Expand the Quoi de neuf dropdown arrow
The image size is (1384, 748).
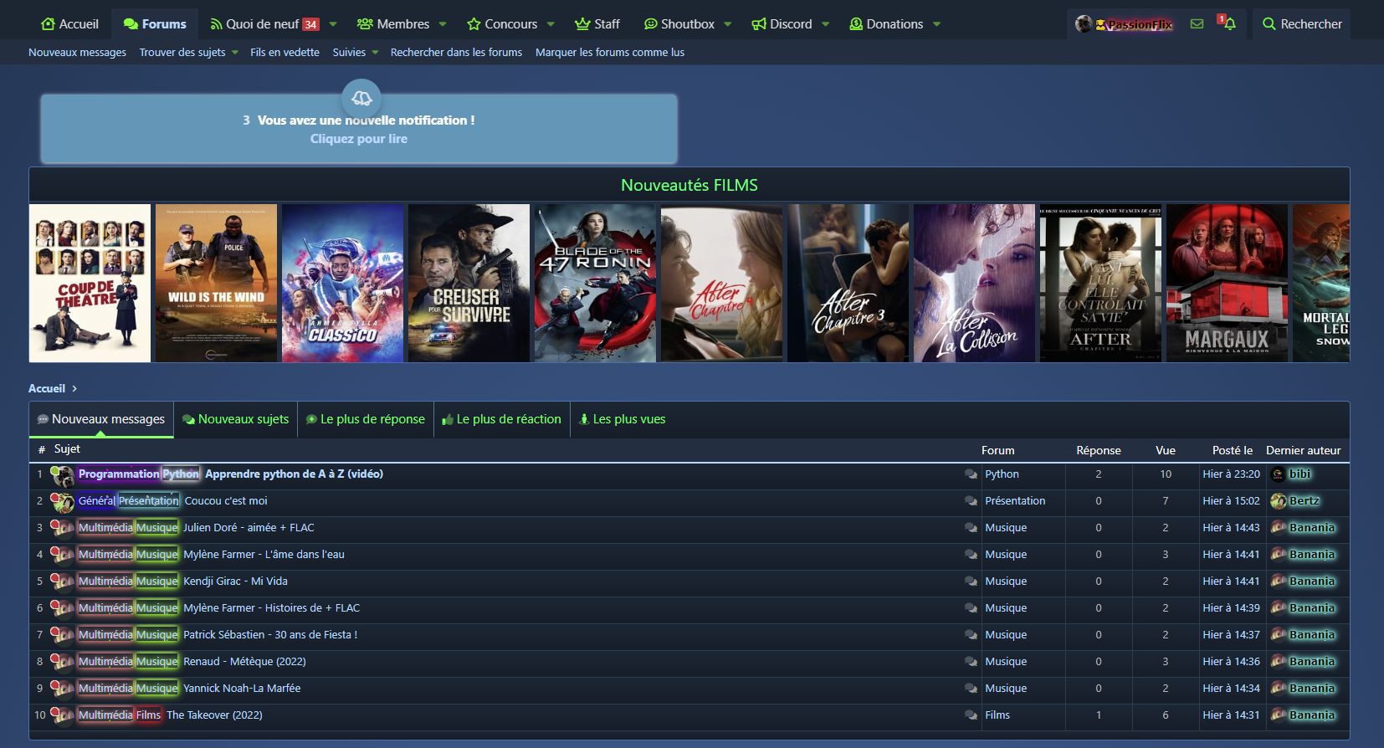(x=333, y=24)
